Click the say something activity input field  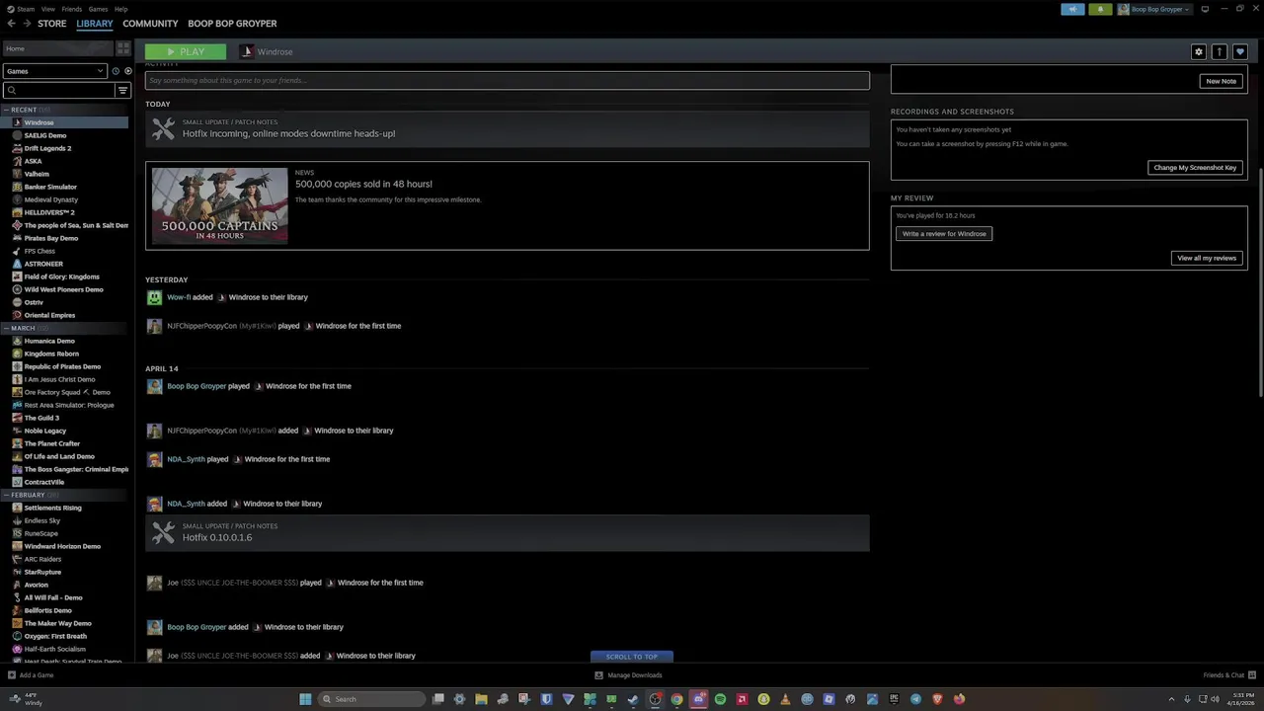pyautogui.click(x=508, y=81)
